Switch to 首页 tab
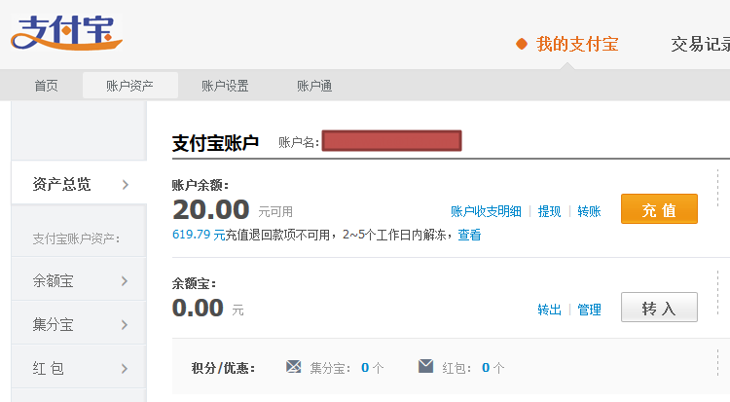This screenshot has height=402, width=730. coord(46,86)
